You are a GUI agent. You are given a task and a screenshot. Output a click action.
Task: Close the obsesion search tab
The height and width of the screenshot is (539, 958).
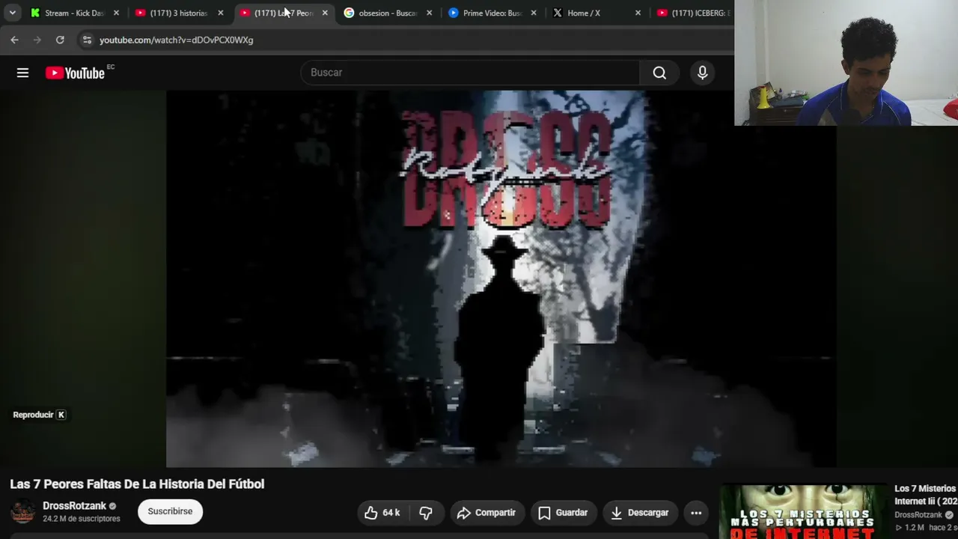pyautogui.click(x=429, y=13)
